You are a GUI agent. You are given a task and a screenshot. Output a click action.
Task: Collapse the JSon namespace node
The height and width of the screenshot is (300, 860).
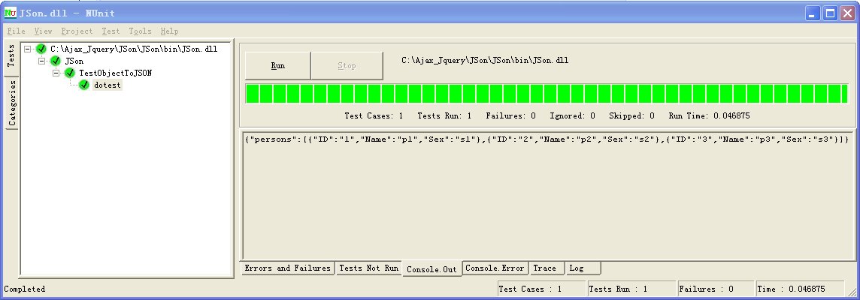tap(42, 61)
